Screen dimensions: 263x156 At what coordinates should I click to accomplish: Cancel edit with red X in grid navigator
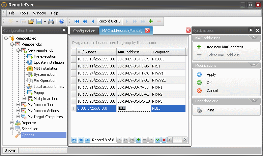coord(164,140)
